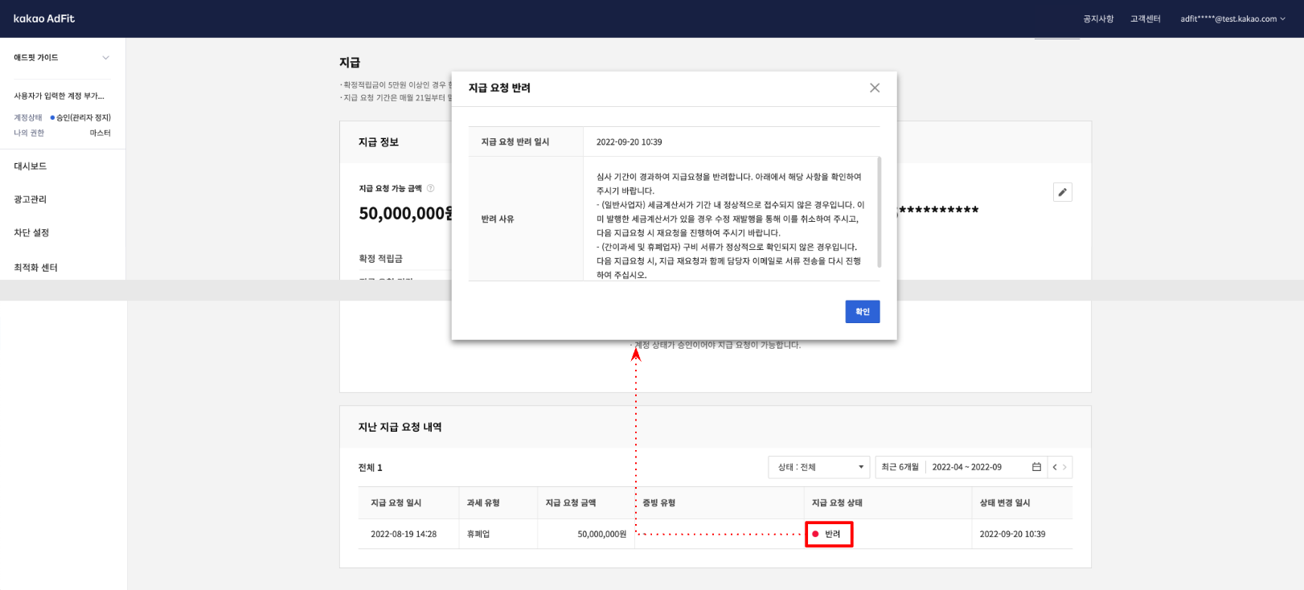Screen dimensions: 1304x590
Task: Close the 지급 요청 반려 dialog
Action: coord(875,88)
